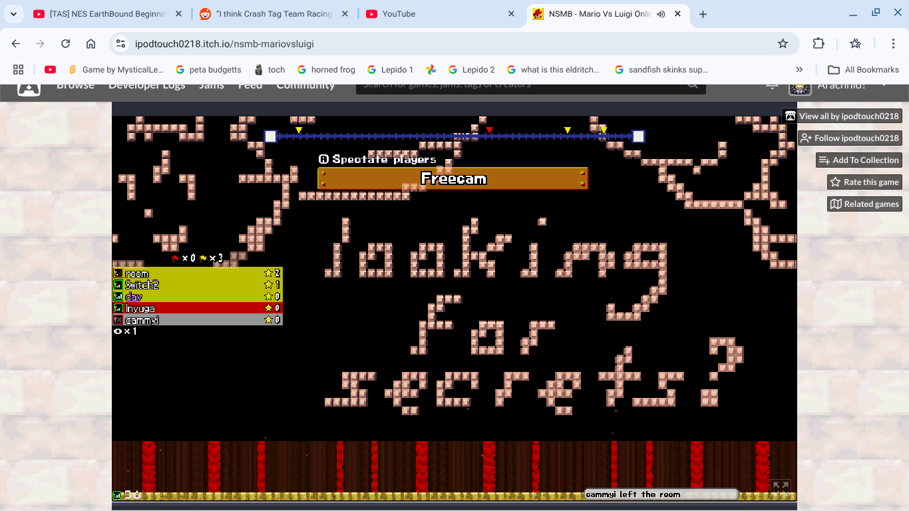
Task: Click View all by ipodtouch0218
Action: click(842, 116)
